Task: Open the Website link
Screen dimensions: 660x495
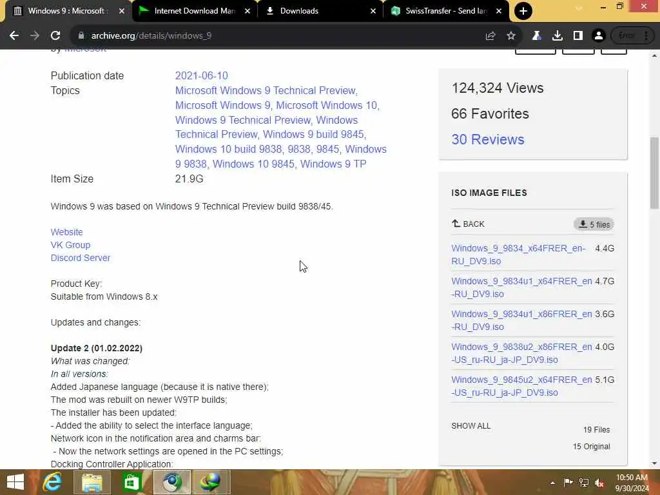Action: click(66, 232)
